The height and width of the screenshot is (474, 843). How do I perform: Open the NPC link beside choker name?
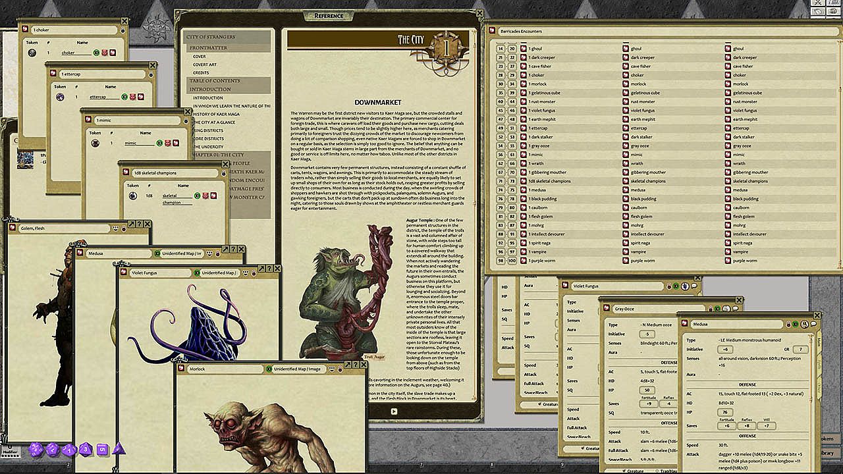[112, 53]
